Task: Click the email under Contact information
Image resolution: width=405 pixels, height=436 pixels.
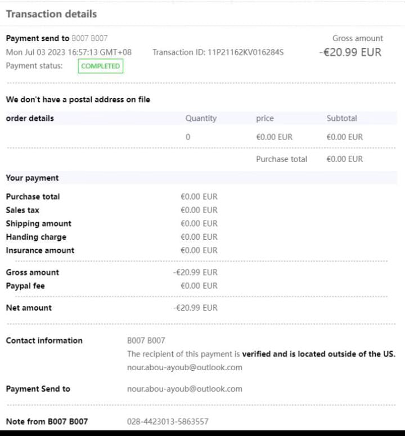Action: [184, 367]
